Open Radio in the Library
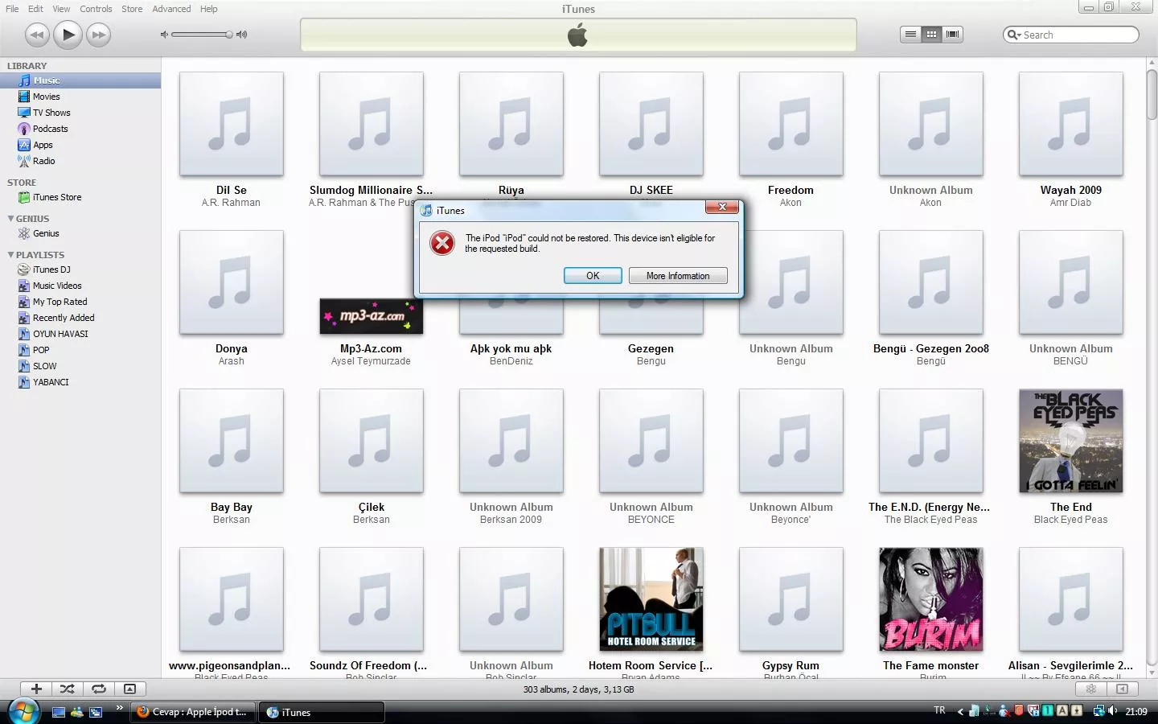The height and width of the screenshot is (724, 1158). 80,161
